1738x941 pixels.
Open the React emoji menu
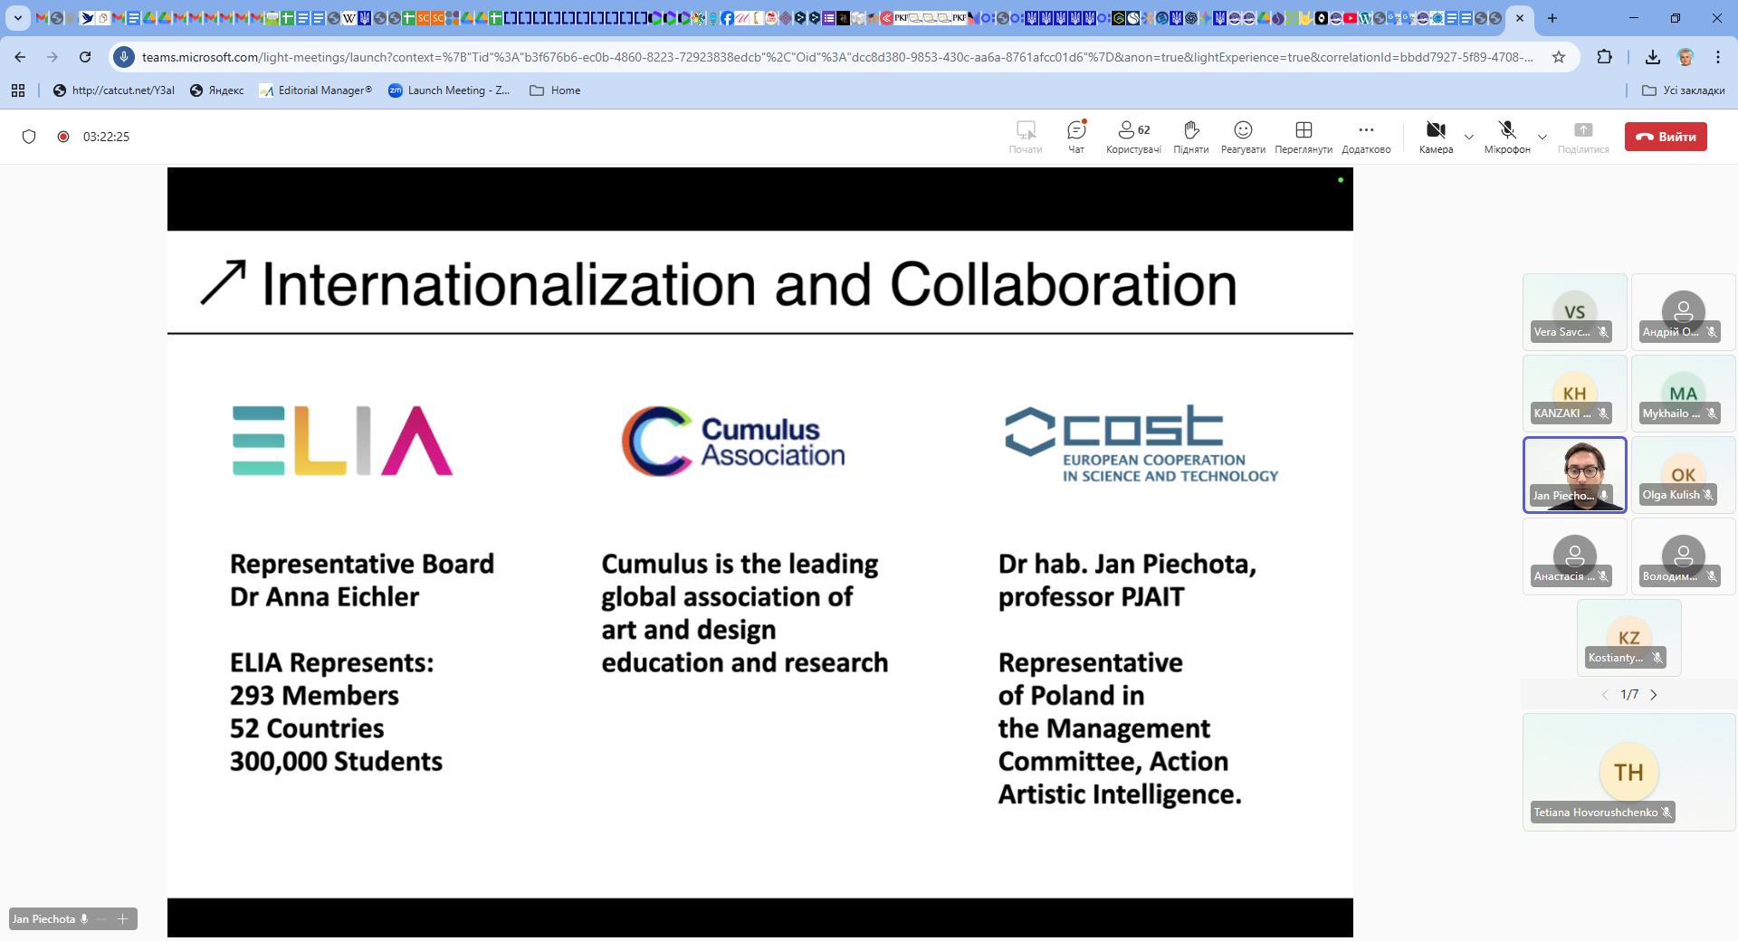point(1242,136)
